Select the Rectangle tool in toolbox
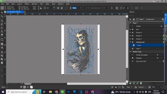167x94 pixels. pyautogui.click(x=2, y=40)
